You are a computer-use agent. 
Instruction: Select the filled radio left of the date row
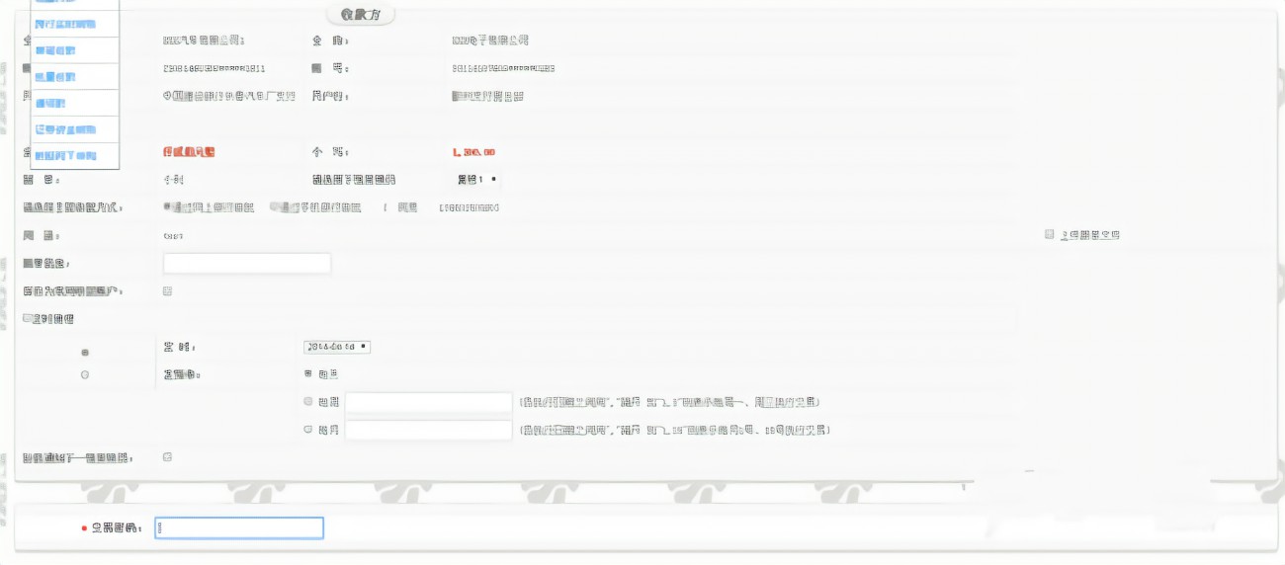pyautogui.click(x=85, y=353)
